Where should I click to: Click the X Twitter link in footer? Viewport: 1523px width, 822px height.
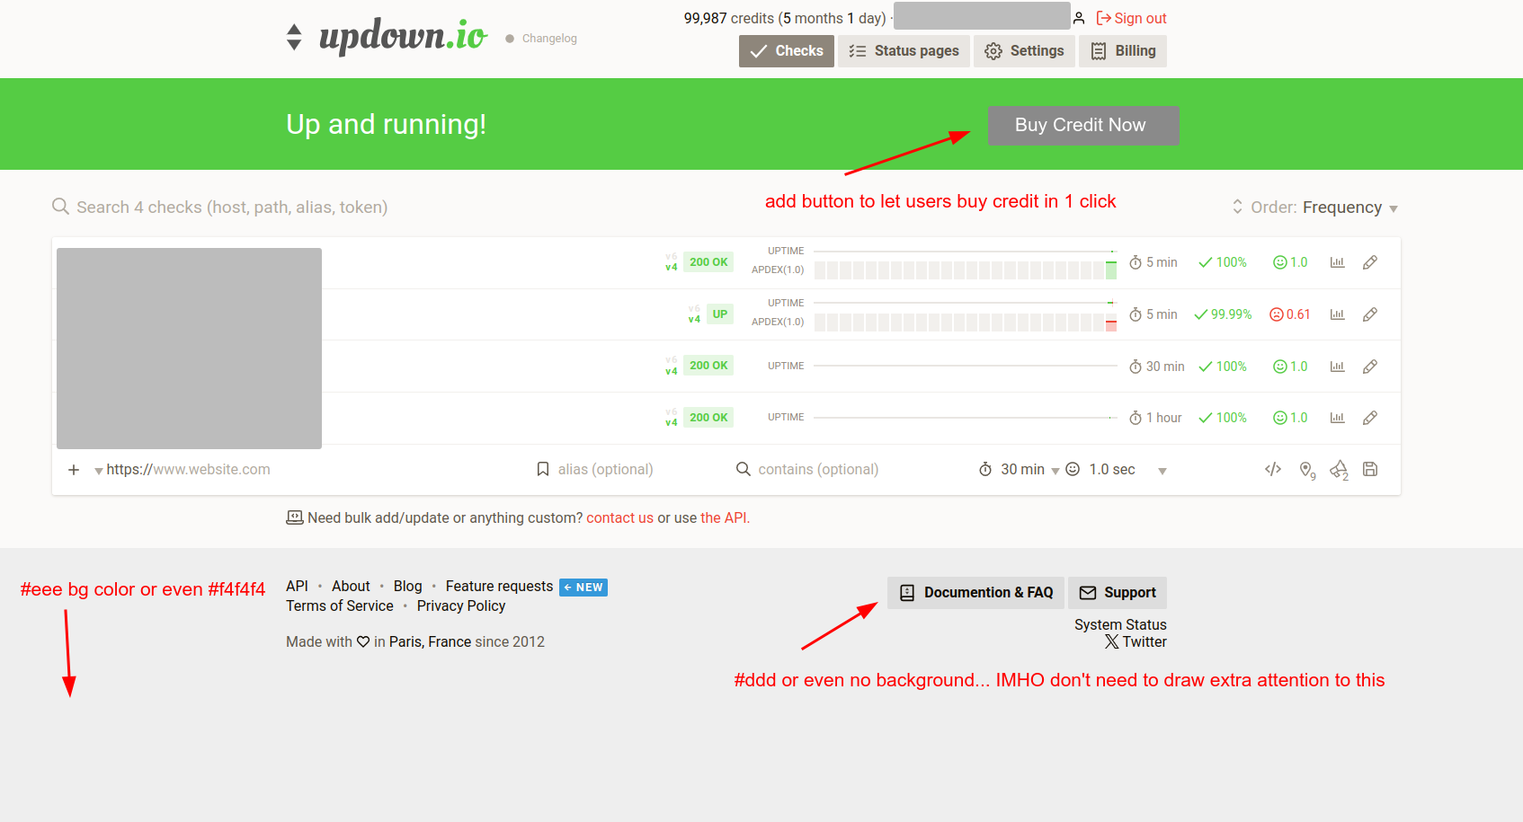pyautogui.click(x=1136, y=641)
